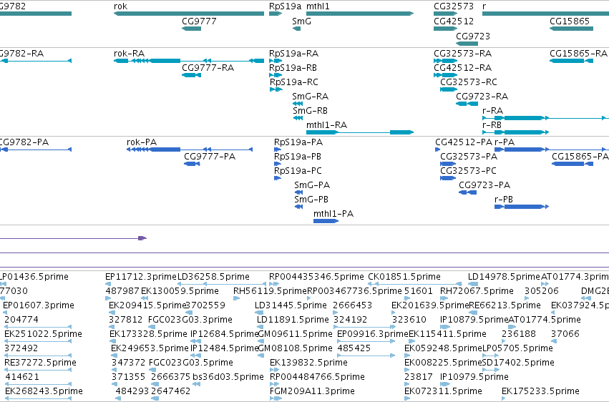Open the RE37272.5prime EST label
This screenshot has width=609, height=402.
point(40,363)
